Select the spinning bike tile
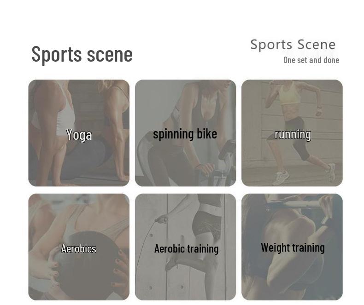The height and width of the screenshot is (305, 364). [185, 133]
